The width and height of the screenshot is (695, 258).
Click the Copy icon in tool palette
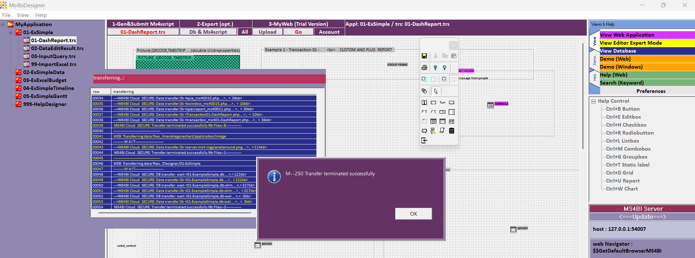point(445,56)
